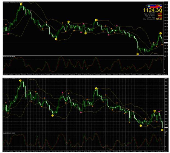
Task: Click the current price tag on lower chart's axis
Action: tap(166, 128)
